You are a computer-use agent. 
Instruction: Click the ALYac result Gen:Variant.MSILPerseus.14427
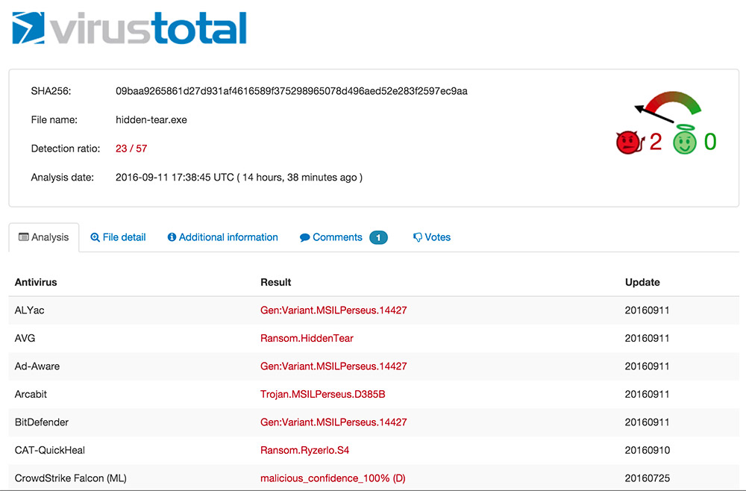333,310
